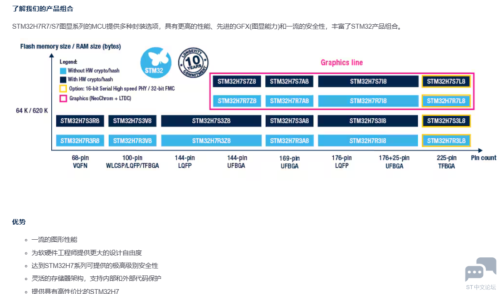
Task: Select the STM32H7R7L8 product box
Action: tap(446, 101)
